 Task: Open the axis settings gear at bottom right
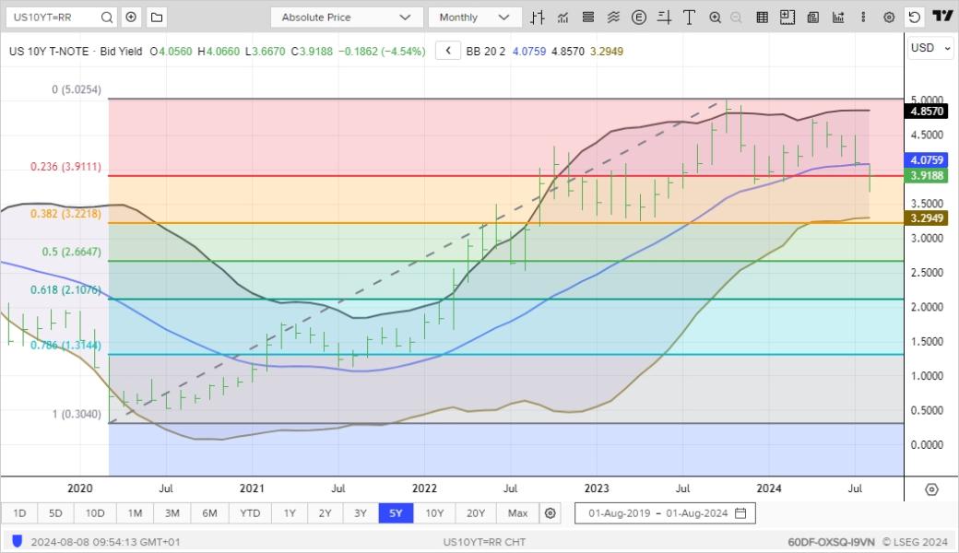(x=931, y=489)
